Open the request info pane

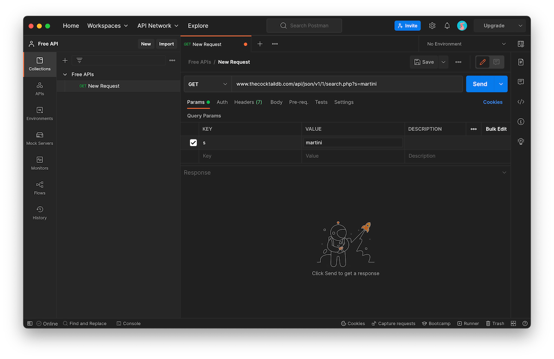click(521, 121)
